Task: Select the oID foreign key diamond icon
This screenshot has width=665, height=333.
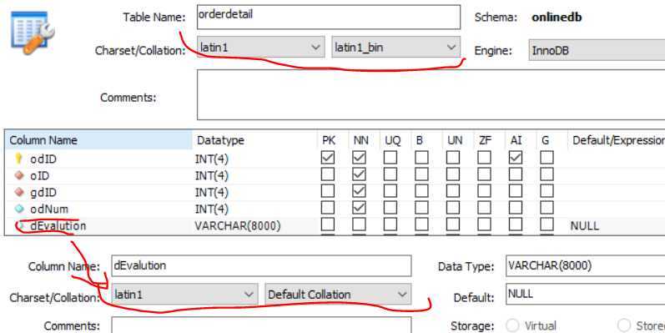Action: pyautogui.click(x=19, y=175)
